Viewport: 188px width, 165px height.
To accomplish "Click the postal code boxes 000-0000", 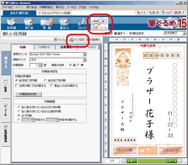I will (x=162, y=56).
